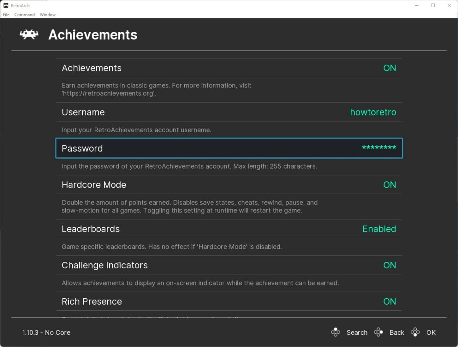Click the gamepad icon next to OK
The image size is (458, 347).
click(x=415, y=332)
